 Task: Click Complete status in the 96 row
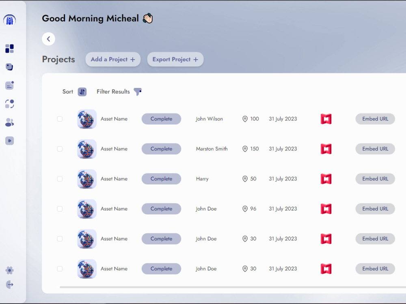(x=161, y=209)
